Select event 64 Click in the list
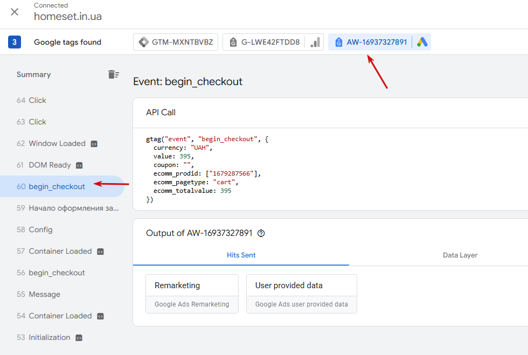The image size is (528, 355). click(x=62, y=100)
